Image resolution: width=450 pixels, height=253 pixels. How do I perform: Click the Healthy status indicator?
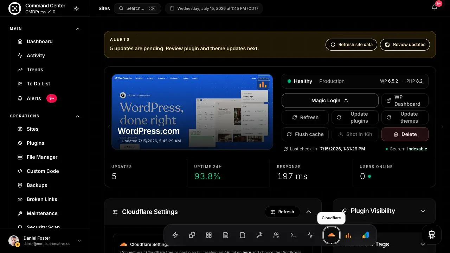300,81
